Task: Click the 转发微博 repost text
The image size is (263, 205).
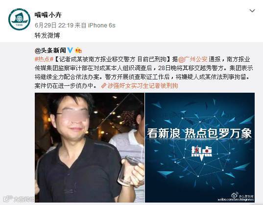Action: (48, 35)
